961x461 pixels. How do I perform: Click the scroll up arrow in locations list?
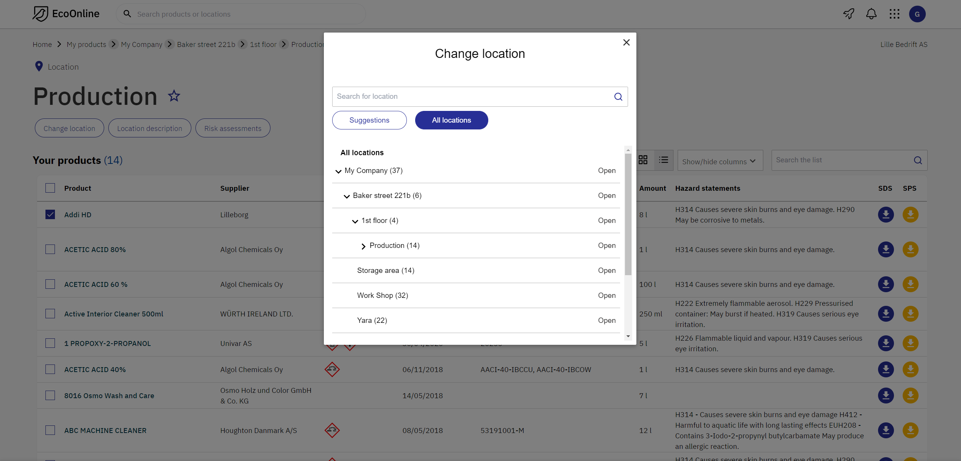[x=628, y=150]
